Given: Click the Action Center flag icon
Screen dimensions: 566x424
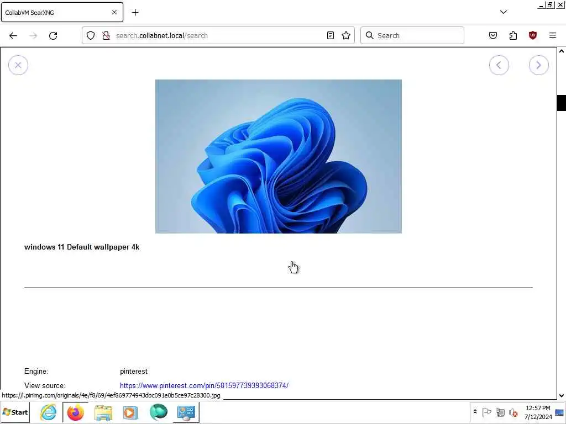Looking at the screenshot, I should 486,412.
